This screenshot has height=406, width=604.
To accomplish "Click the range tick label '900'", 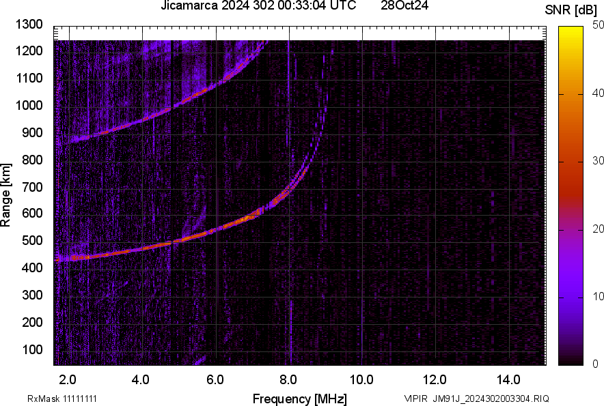I will (32, 132).
